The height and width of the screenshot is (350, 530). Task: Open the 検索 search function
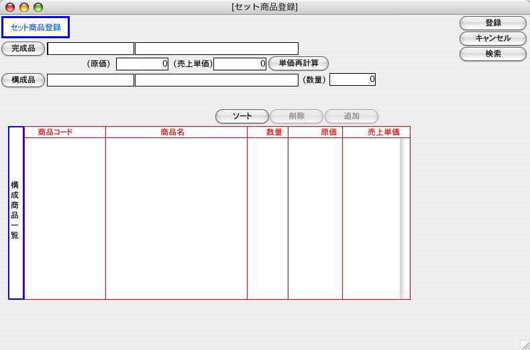pyautogui.click(x=492, y=54)
